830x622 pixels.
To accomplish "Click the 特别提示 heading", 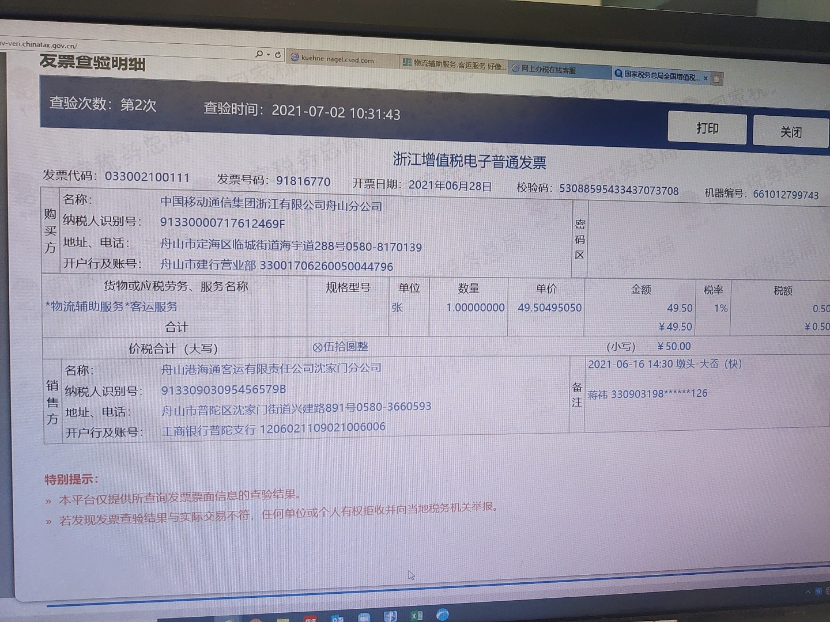I will pos(71,479).
